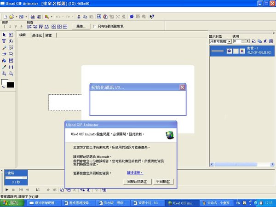Select the Lasso selection tool
The image size is (276, 207).
pos(11,54)
